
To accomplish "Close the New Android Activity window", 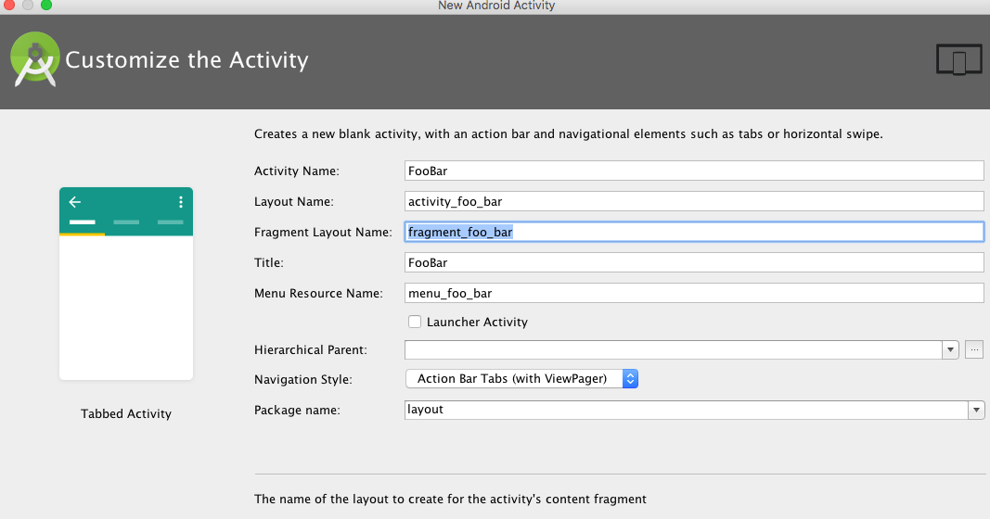I will (9, 5).
